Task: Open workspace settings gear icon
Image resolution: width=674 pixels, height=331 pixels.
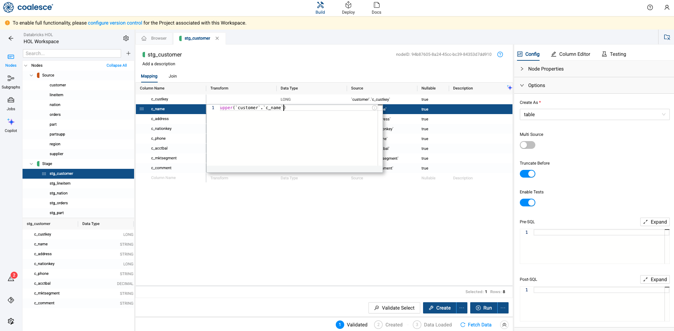Action: pos(126,38)
